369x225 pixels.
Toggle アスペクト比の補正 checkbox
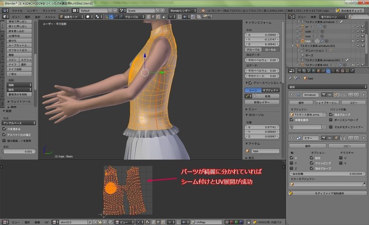click(x=4, y=135)
